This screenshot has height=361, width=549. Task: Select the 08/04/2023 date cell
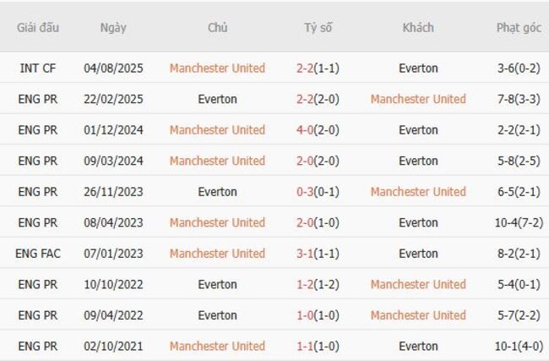[x=113, y=222]
